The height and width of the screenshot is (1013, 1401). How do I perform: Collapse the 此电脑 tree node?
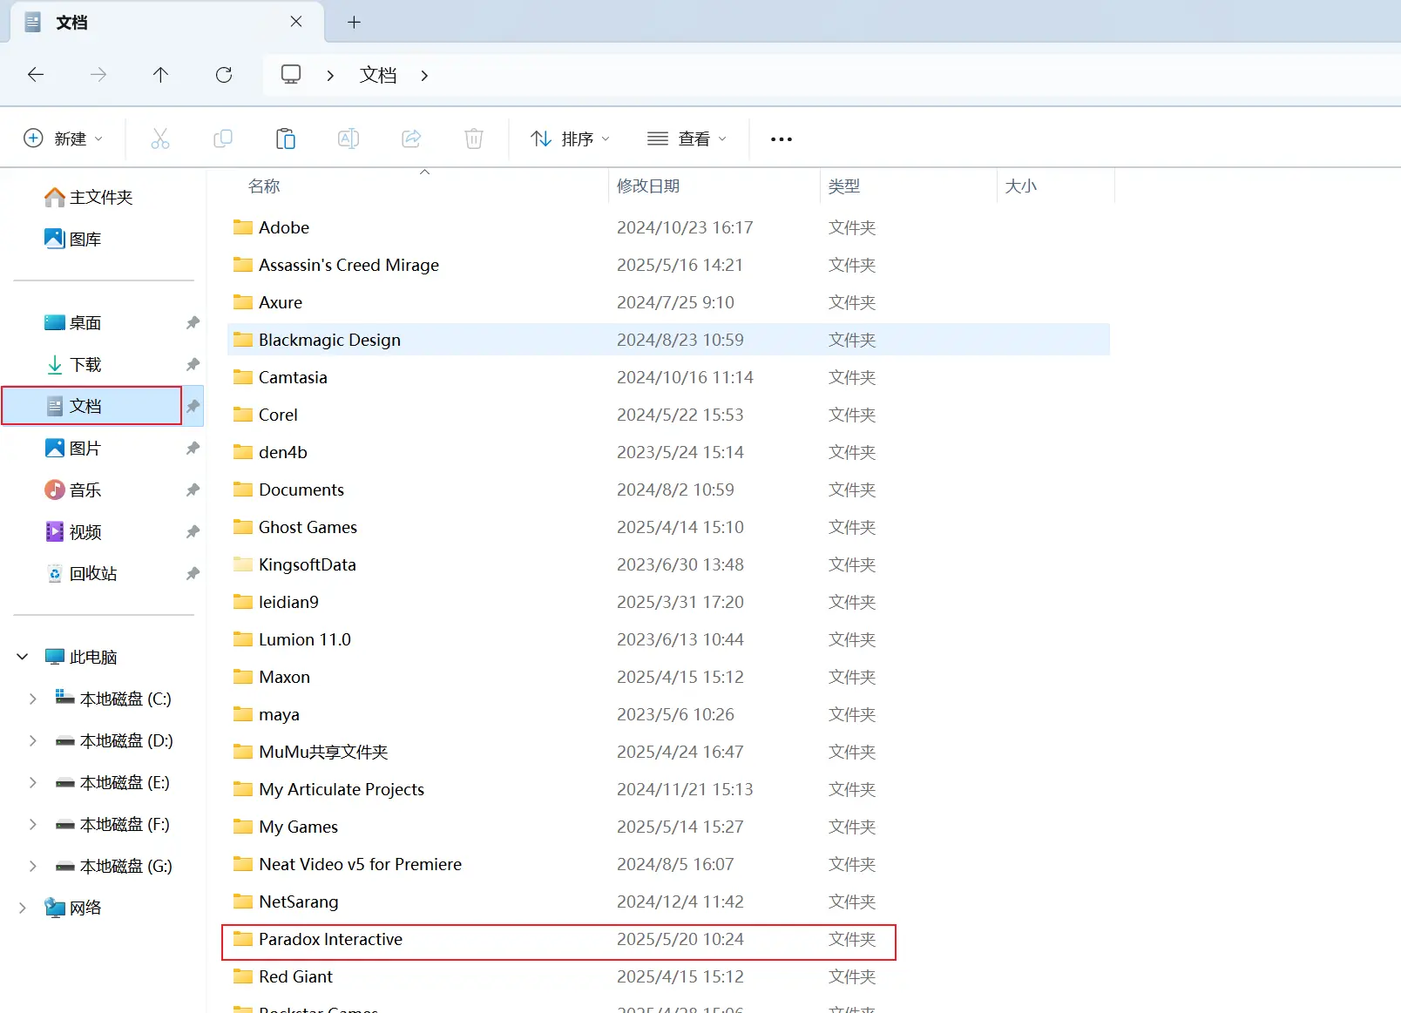pyautogui.click(x=22, y=656)
